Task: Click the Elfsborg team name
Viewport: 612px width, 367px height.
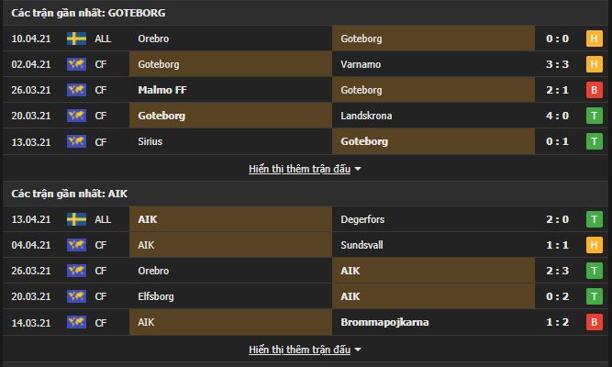Action: (x=154, y=296)
